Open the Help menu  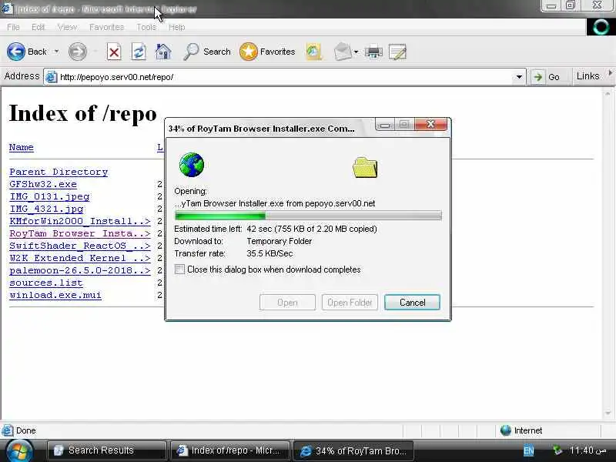(177, 27)
